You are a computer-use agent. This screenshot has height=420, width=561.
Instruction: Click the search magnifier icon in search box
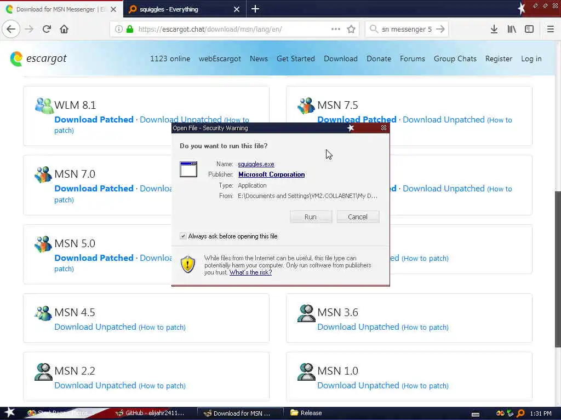[374, 29]
